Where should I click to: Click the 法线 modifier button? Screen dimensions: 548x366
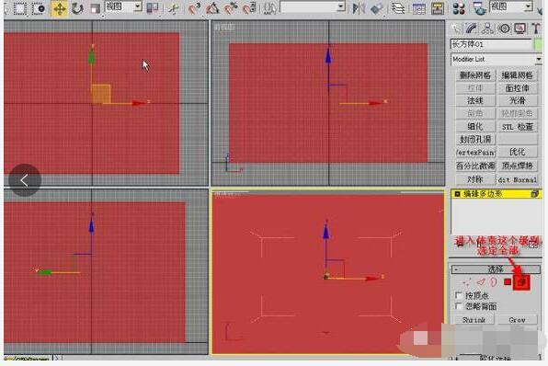click(x=475, y=100)
